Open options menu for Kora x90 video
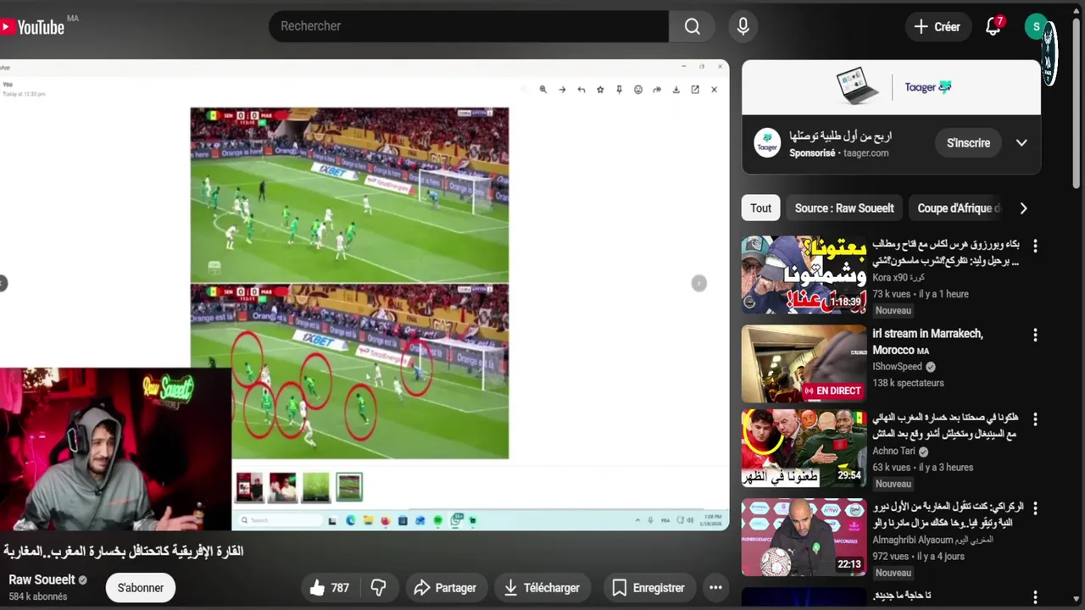 point(1035,247)
